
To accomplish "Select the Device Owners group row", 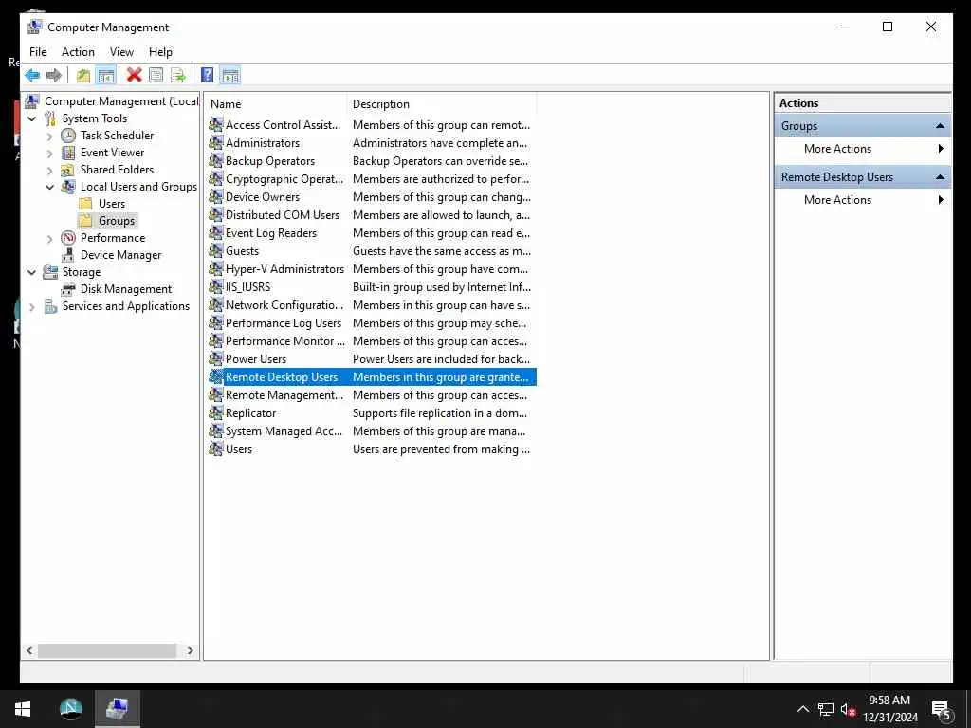I will [372, 197].
